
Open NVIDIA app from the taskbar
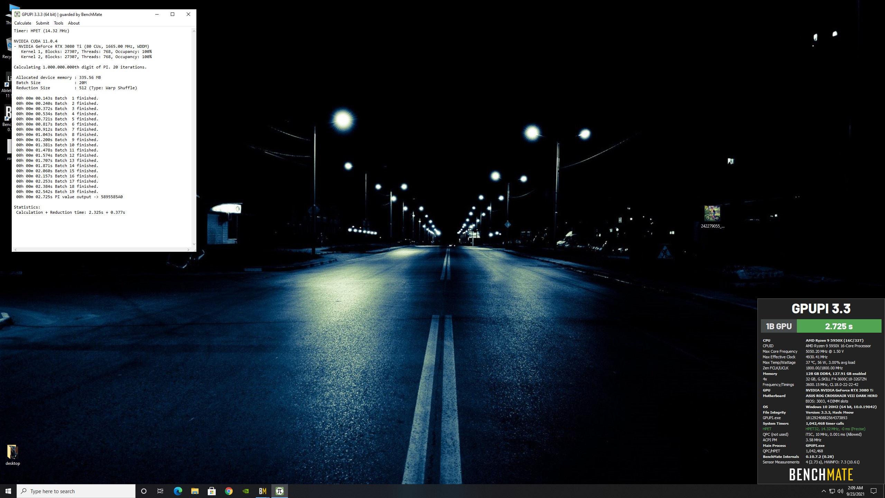tap(245, 491)
